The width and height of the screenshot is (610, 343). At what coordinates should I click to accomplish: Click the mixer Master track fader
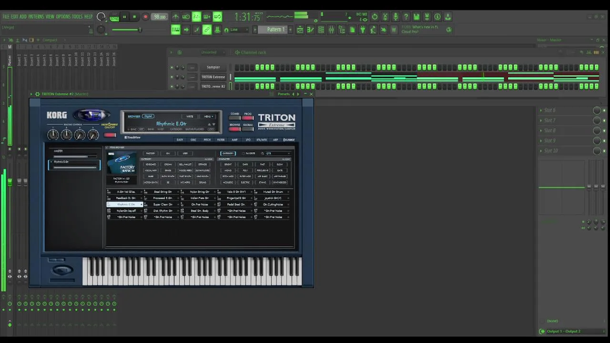[x=10, y=182]
